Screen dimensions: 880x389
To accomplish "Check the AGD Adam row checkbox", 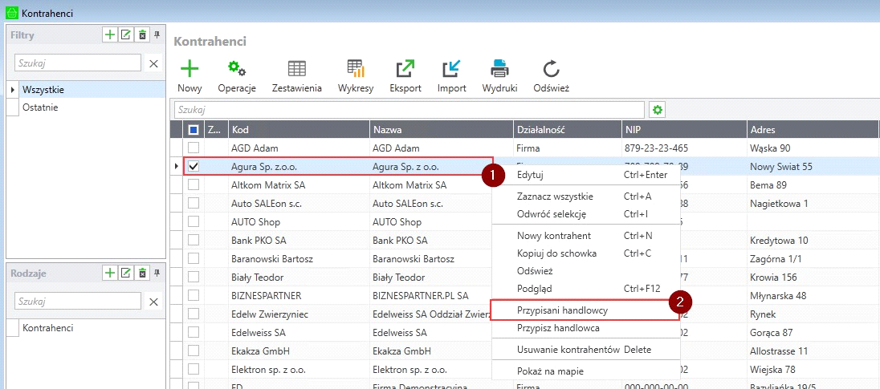I will tap(194, 148).
